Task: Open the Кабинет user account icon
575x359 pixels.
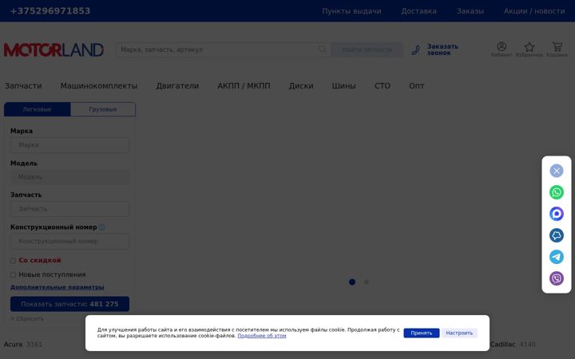Action: (x=502, y=49)
